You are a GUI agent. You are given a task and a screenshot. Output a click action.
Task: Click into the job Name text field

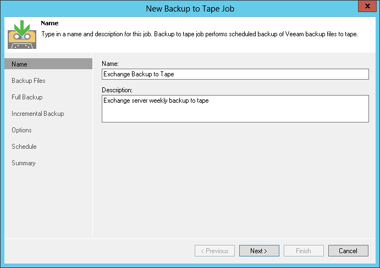click(235, 74)
